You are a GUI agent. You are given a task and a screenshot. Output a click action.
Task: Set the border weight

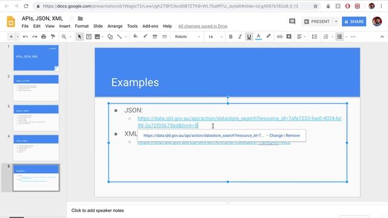pyautogui.click(x=155, y=37)
